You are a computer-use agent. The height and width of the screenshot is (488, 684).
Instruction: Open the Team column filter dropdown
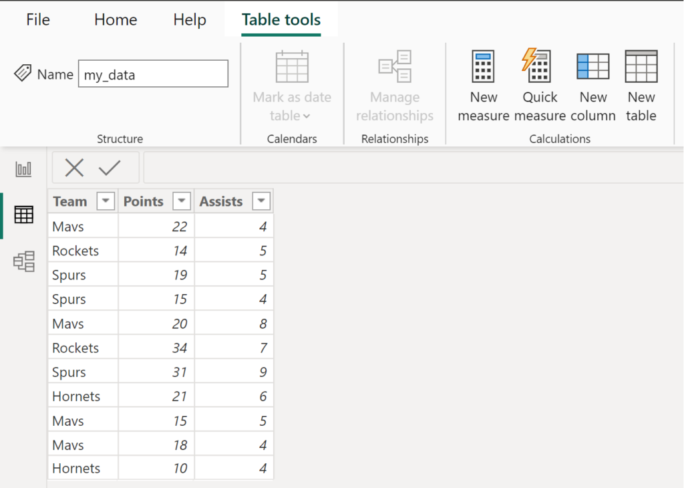(x=105, y=201)
